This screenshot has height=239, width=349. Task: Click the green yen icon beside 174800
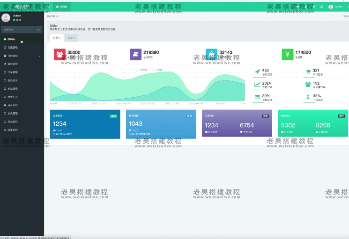(x=287, y=54)
